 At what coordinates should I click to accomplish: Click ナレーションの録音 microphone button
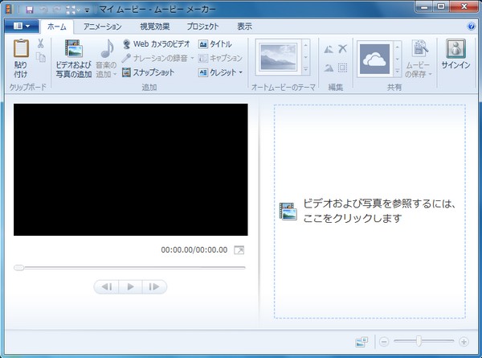(x=154, y=58)
